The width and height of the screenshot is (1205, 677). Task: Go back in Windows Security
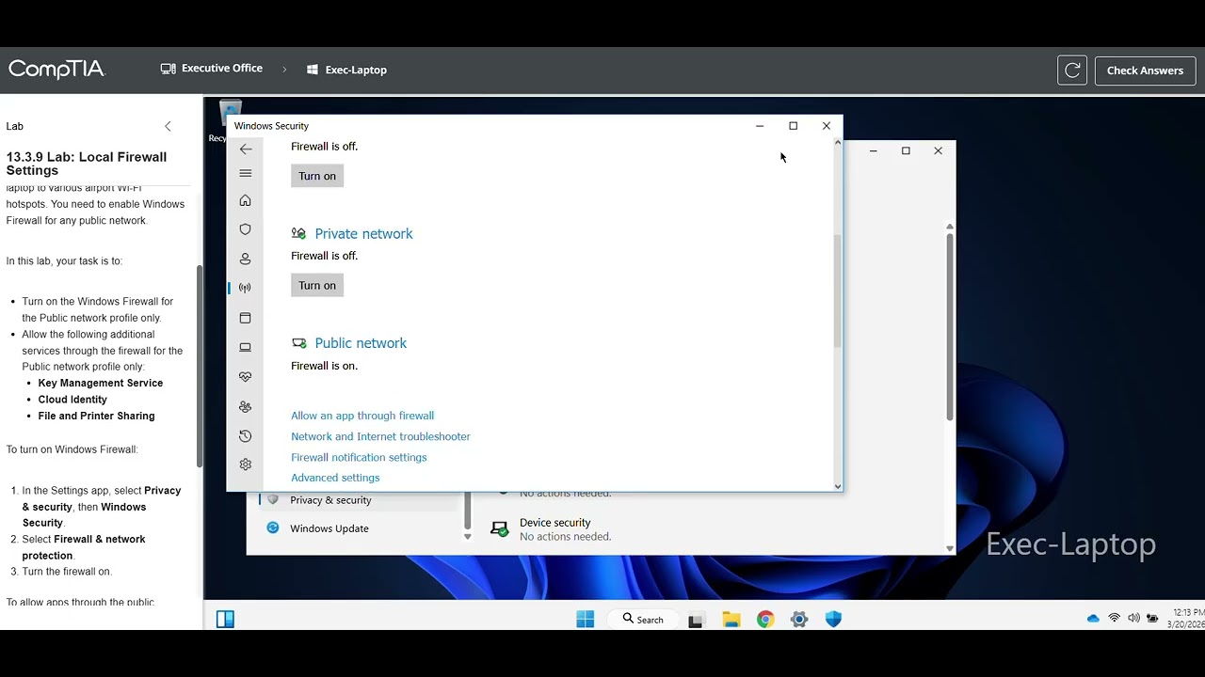click(x=246, y=149)
